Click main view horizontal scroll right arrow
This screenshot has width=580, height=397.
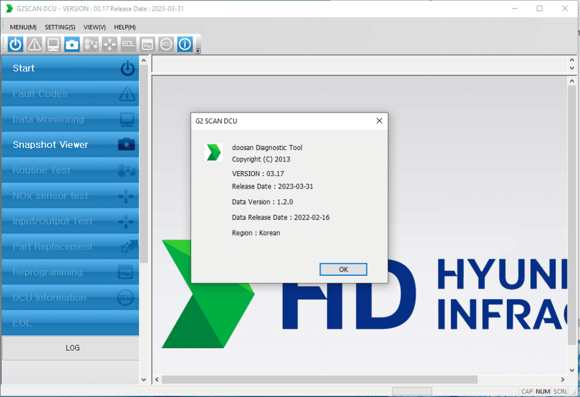pyautogui.click(x=562, y=379)
